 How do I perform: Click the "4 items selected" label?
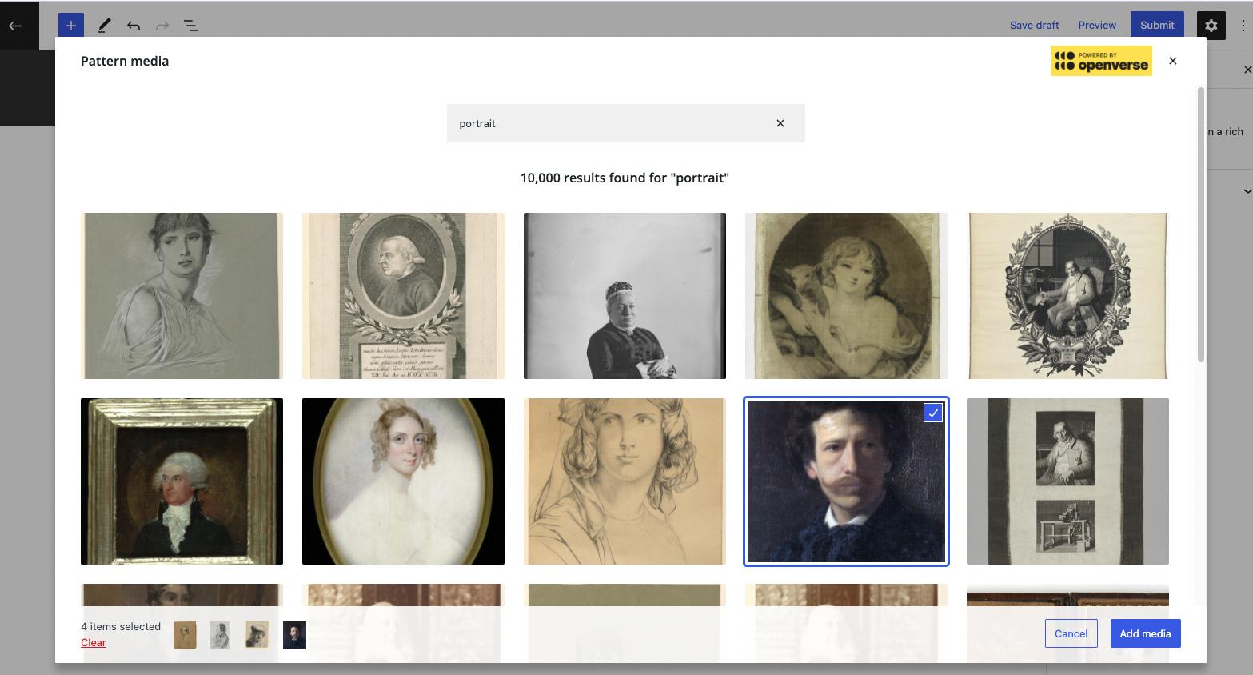tap(121, 626)
